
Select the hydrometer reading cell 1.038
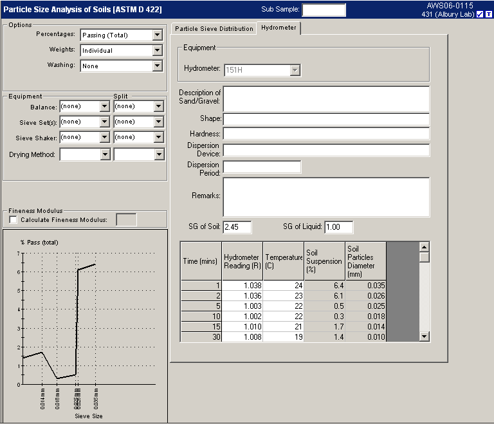click(242, 286)
